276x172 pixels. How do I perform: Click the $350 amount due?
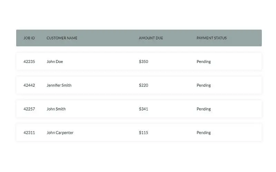pyautogui.click(x=144, y=62)
